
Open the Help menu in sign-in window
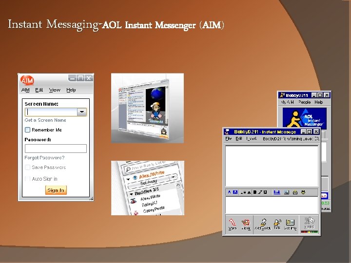(x=71, y=90)
